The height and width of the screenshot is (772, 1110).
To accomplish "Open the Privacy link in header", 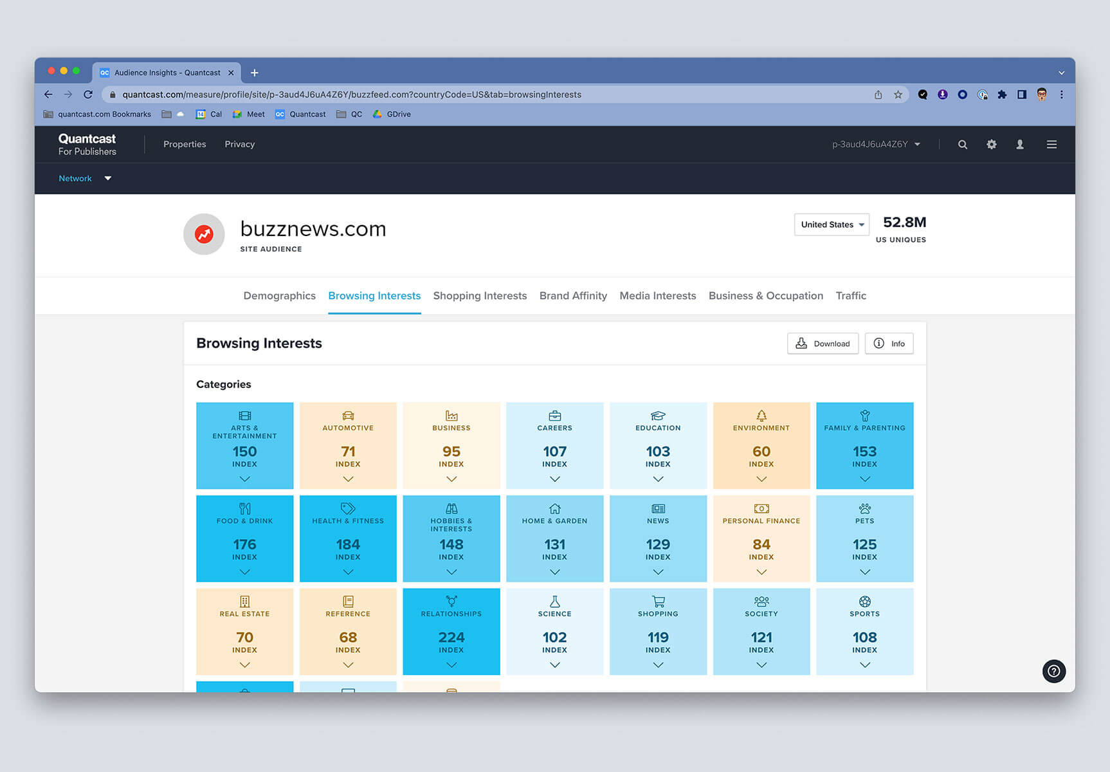I will point(239,144).
